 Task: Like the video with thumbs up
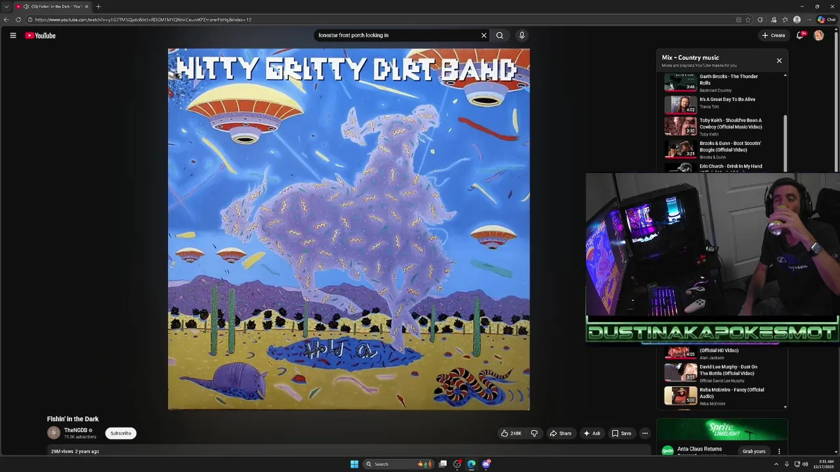[512, 433]
